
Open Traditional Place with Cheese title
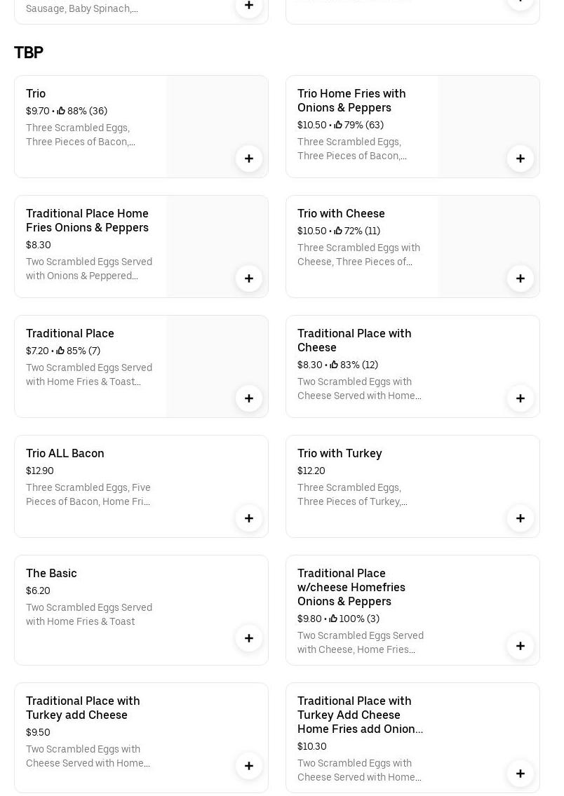pyautogui.click(x=354, y=340)
